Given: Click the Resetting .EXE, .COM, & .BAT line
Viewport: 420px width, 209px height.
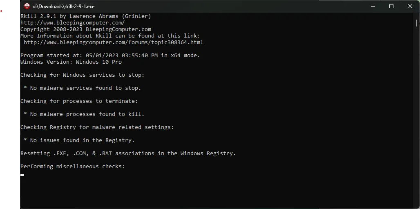Looking at the screenshot, I should point(128,153).
